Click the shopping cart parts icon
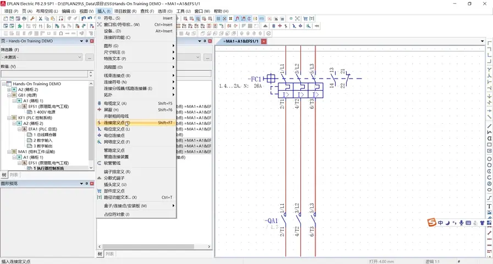 coord(305,19)
